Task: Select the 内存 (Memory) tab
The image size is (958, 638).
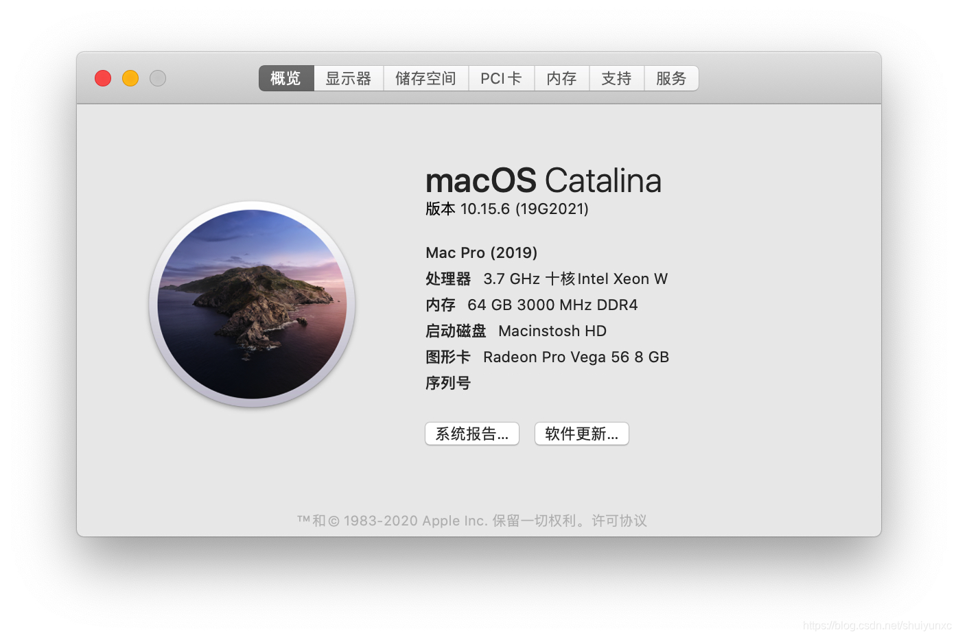Action: pos(561,78)
